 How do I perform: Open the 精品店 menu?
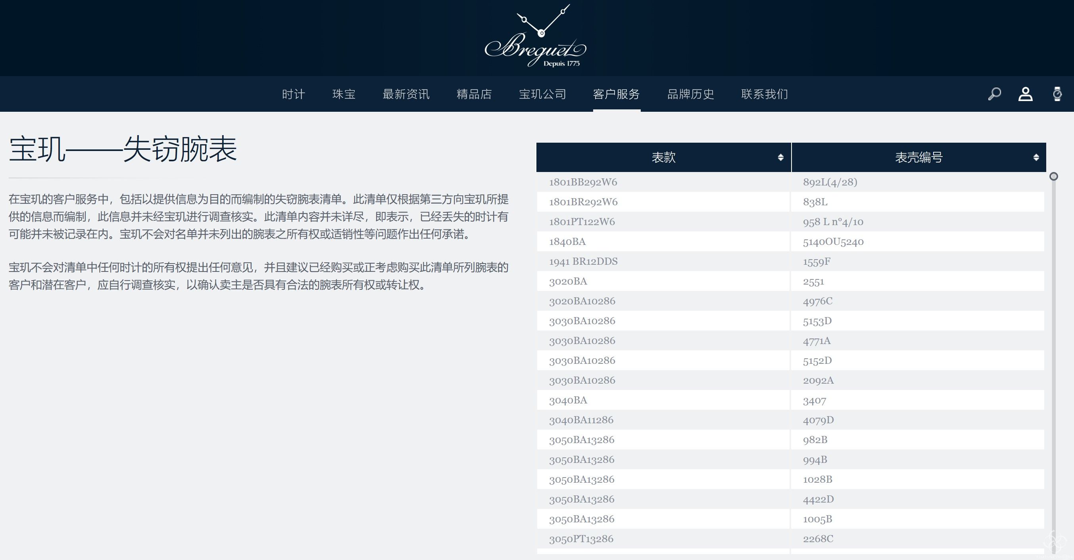coord(475,94)
